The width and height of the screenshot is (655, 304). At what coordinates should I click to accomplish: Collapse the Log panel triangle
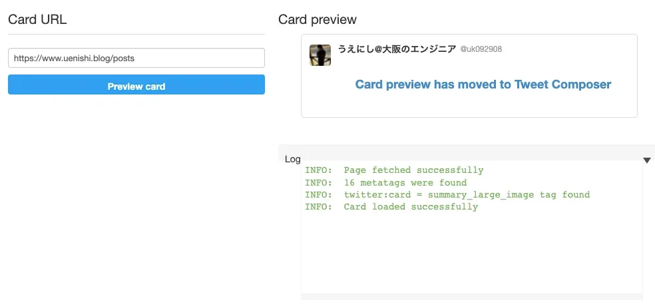tap(646, 160)
